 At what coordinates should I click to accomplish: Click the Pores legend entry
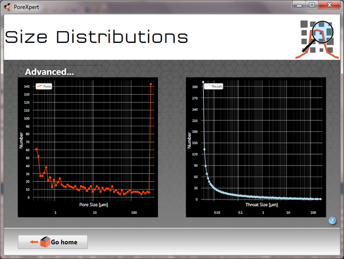[x=44, y=87]
